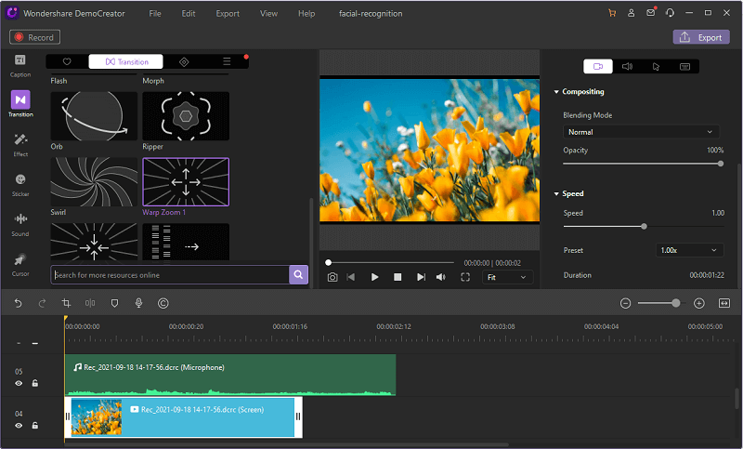The width and height of the screenshot is (743, 449).
Task: Click the search magnifier button
Action: 298,274
